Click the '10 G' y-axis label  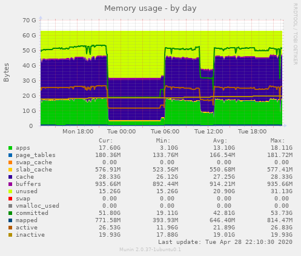click(x=30, y=111)
